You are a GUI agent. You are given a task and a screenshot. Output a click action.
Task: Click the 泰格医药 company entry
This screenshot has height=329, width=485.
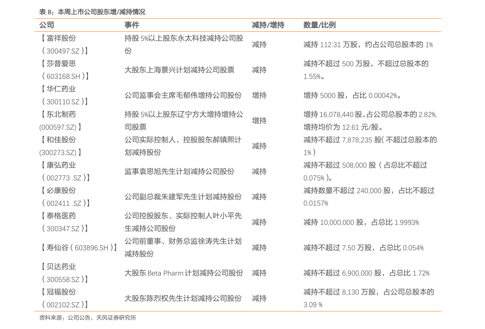coord(64,222)
